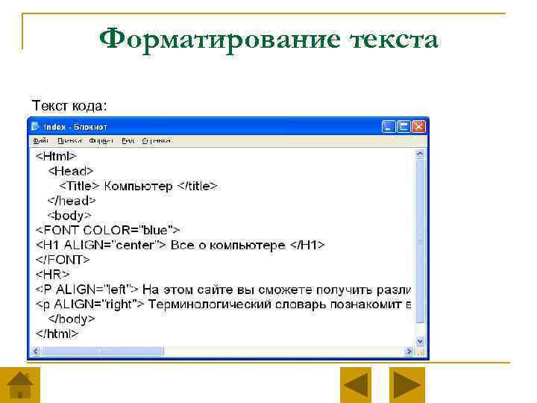
Task: Minimize the Notepad window
Action: [x=389, y=127]
